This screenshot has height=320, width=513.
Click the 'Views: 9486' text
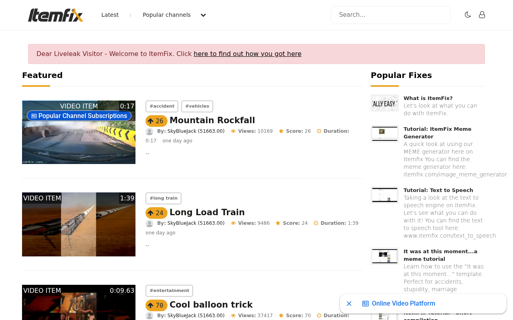click(x=254, y=223)
